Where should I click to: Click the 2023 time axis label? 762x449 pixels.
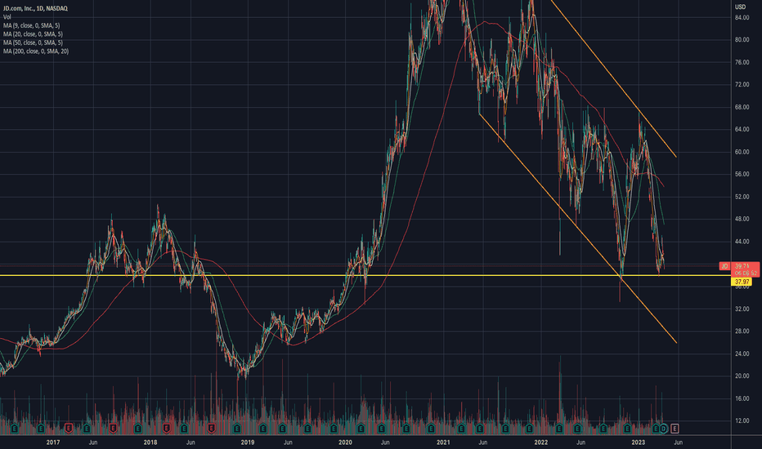638,442
